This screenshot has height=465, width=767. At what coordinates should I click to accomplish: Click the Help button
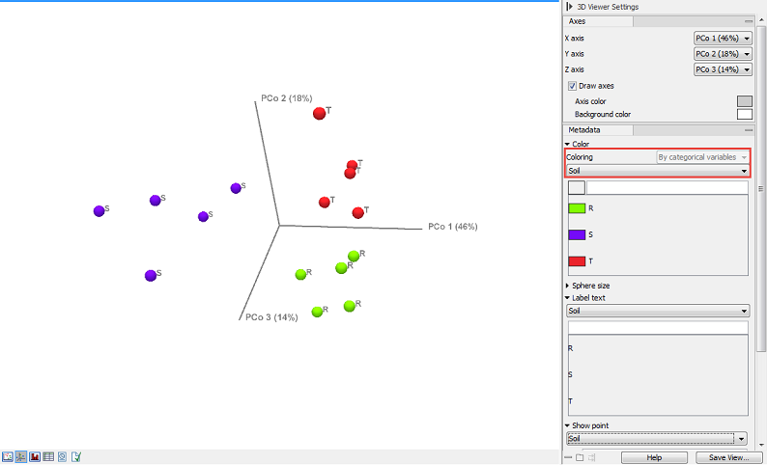click(x=654, y=457)
